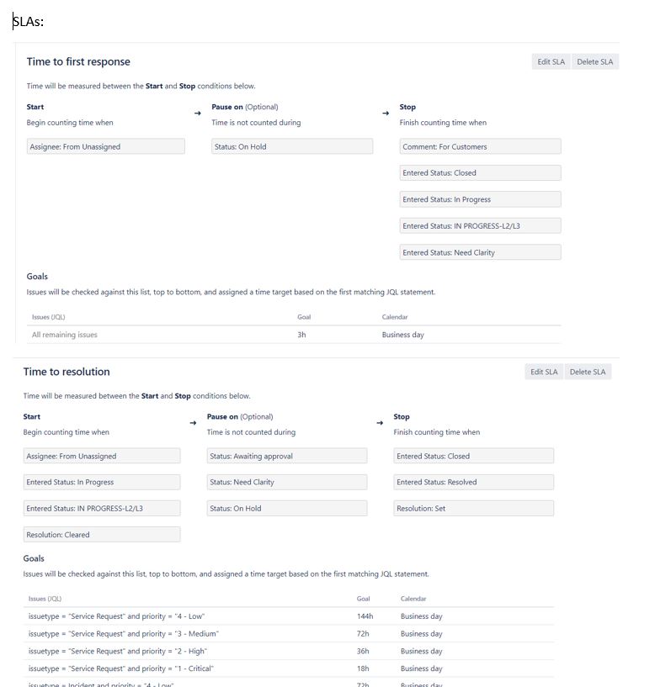Click the 'Time to resolution' heading

[x=67, y=372]
